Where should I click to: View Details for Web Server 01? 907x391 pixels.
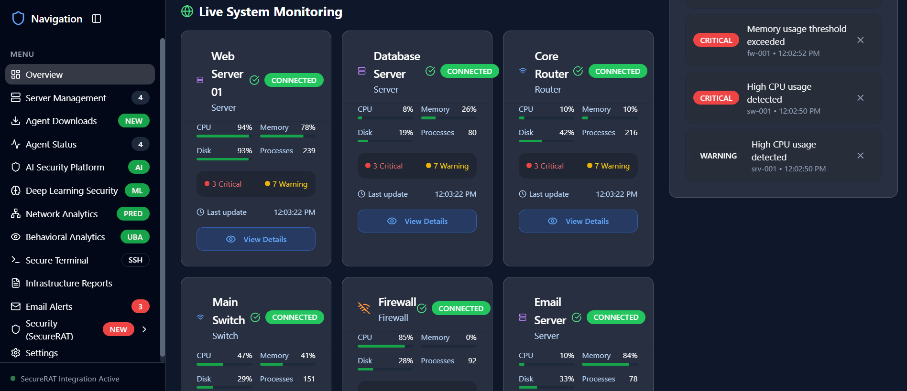tap(256, 239)
